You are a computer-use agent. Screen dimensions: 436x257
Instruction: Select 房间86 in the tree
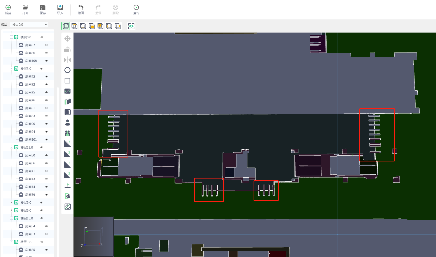pyautogui.click(x=30, y=53)
